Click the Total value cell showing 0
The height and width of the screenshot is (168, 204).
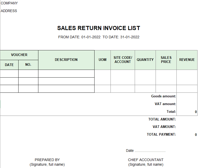click(x=187, y=112)
